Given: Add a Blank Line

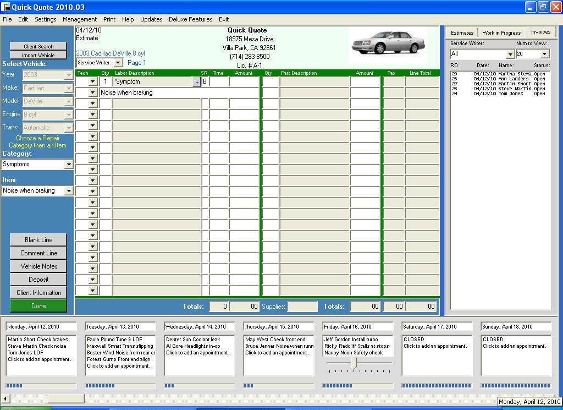Looking at the screenshot, I should click(38, 240).
